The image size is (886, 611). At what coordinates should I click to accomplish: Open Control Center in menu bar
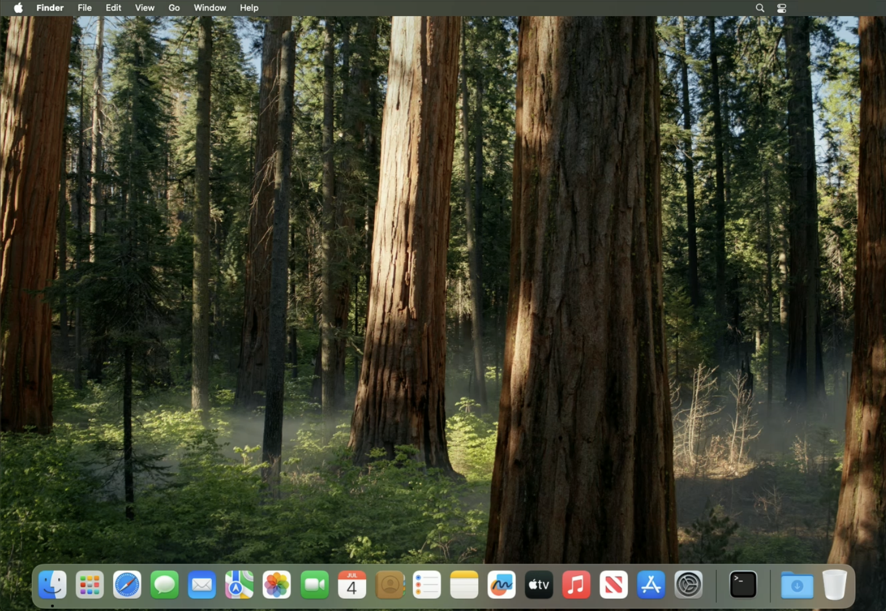point(781,8)
